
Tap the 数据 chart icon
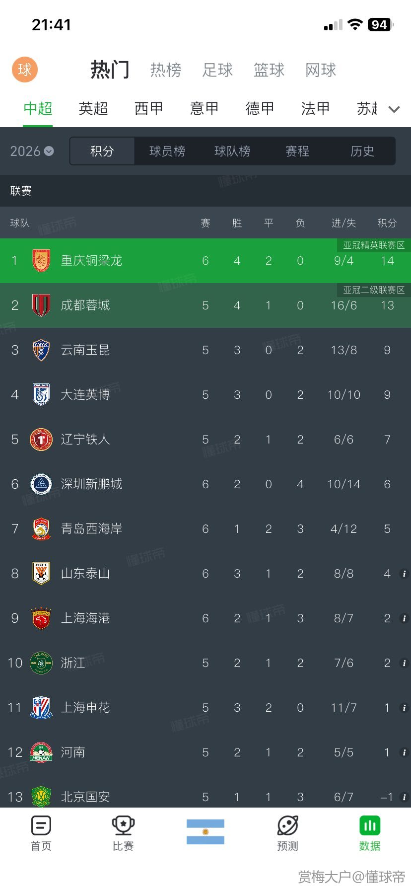coord(370,826)
